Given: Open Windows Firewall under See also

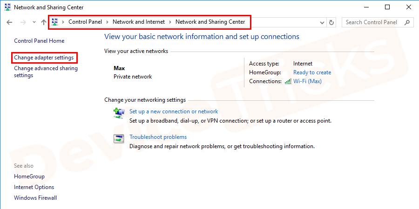Looking at the screenshot, I should (x=35, y=198).
